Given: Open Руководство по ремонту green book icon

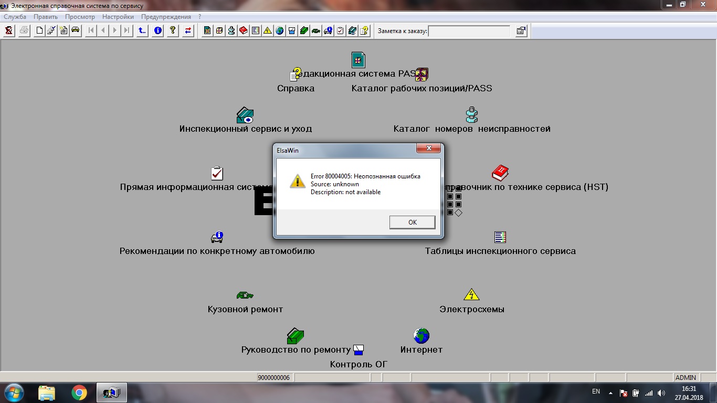Looking at the screenshot, I should pyautogui.click(x=296, y=335).
